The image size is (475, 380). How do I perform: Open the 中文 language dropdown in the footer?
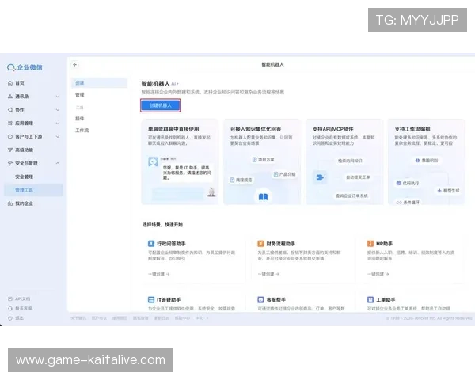(x=202, y=318)
